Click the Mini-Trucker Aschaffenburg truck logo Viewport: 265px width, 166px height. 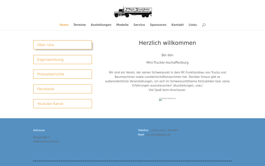pyautogui.click(x=132, y=12)
